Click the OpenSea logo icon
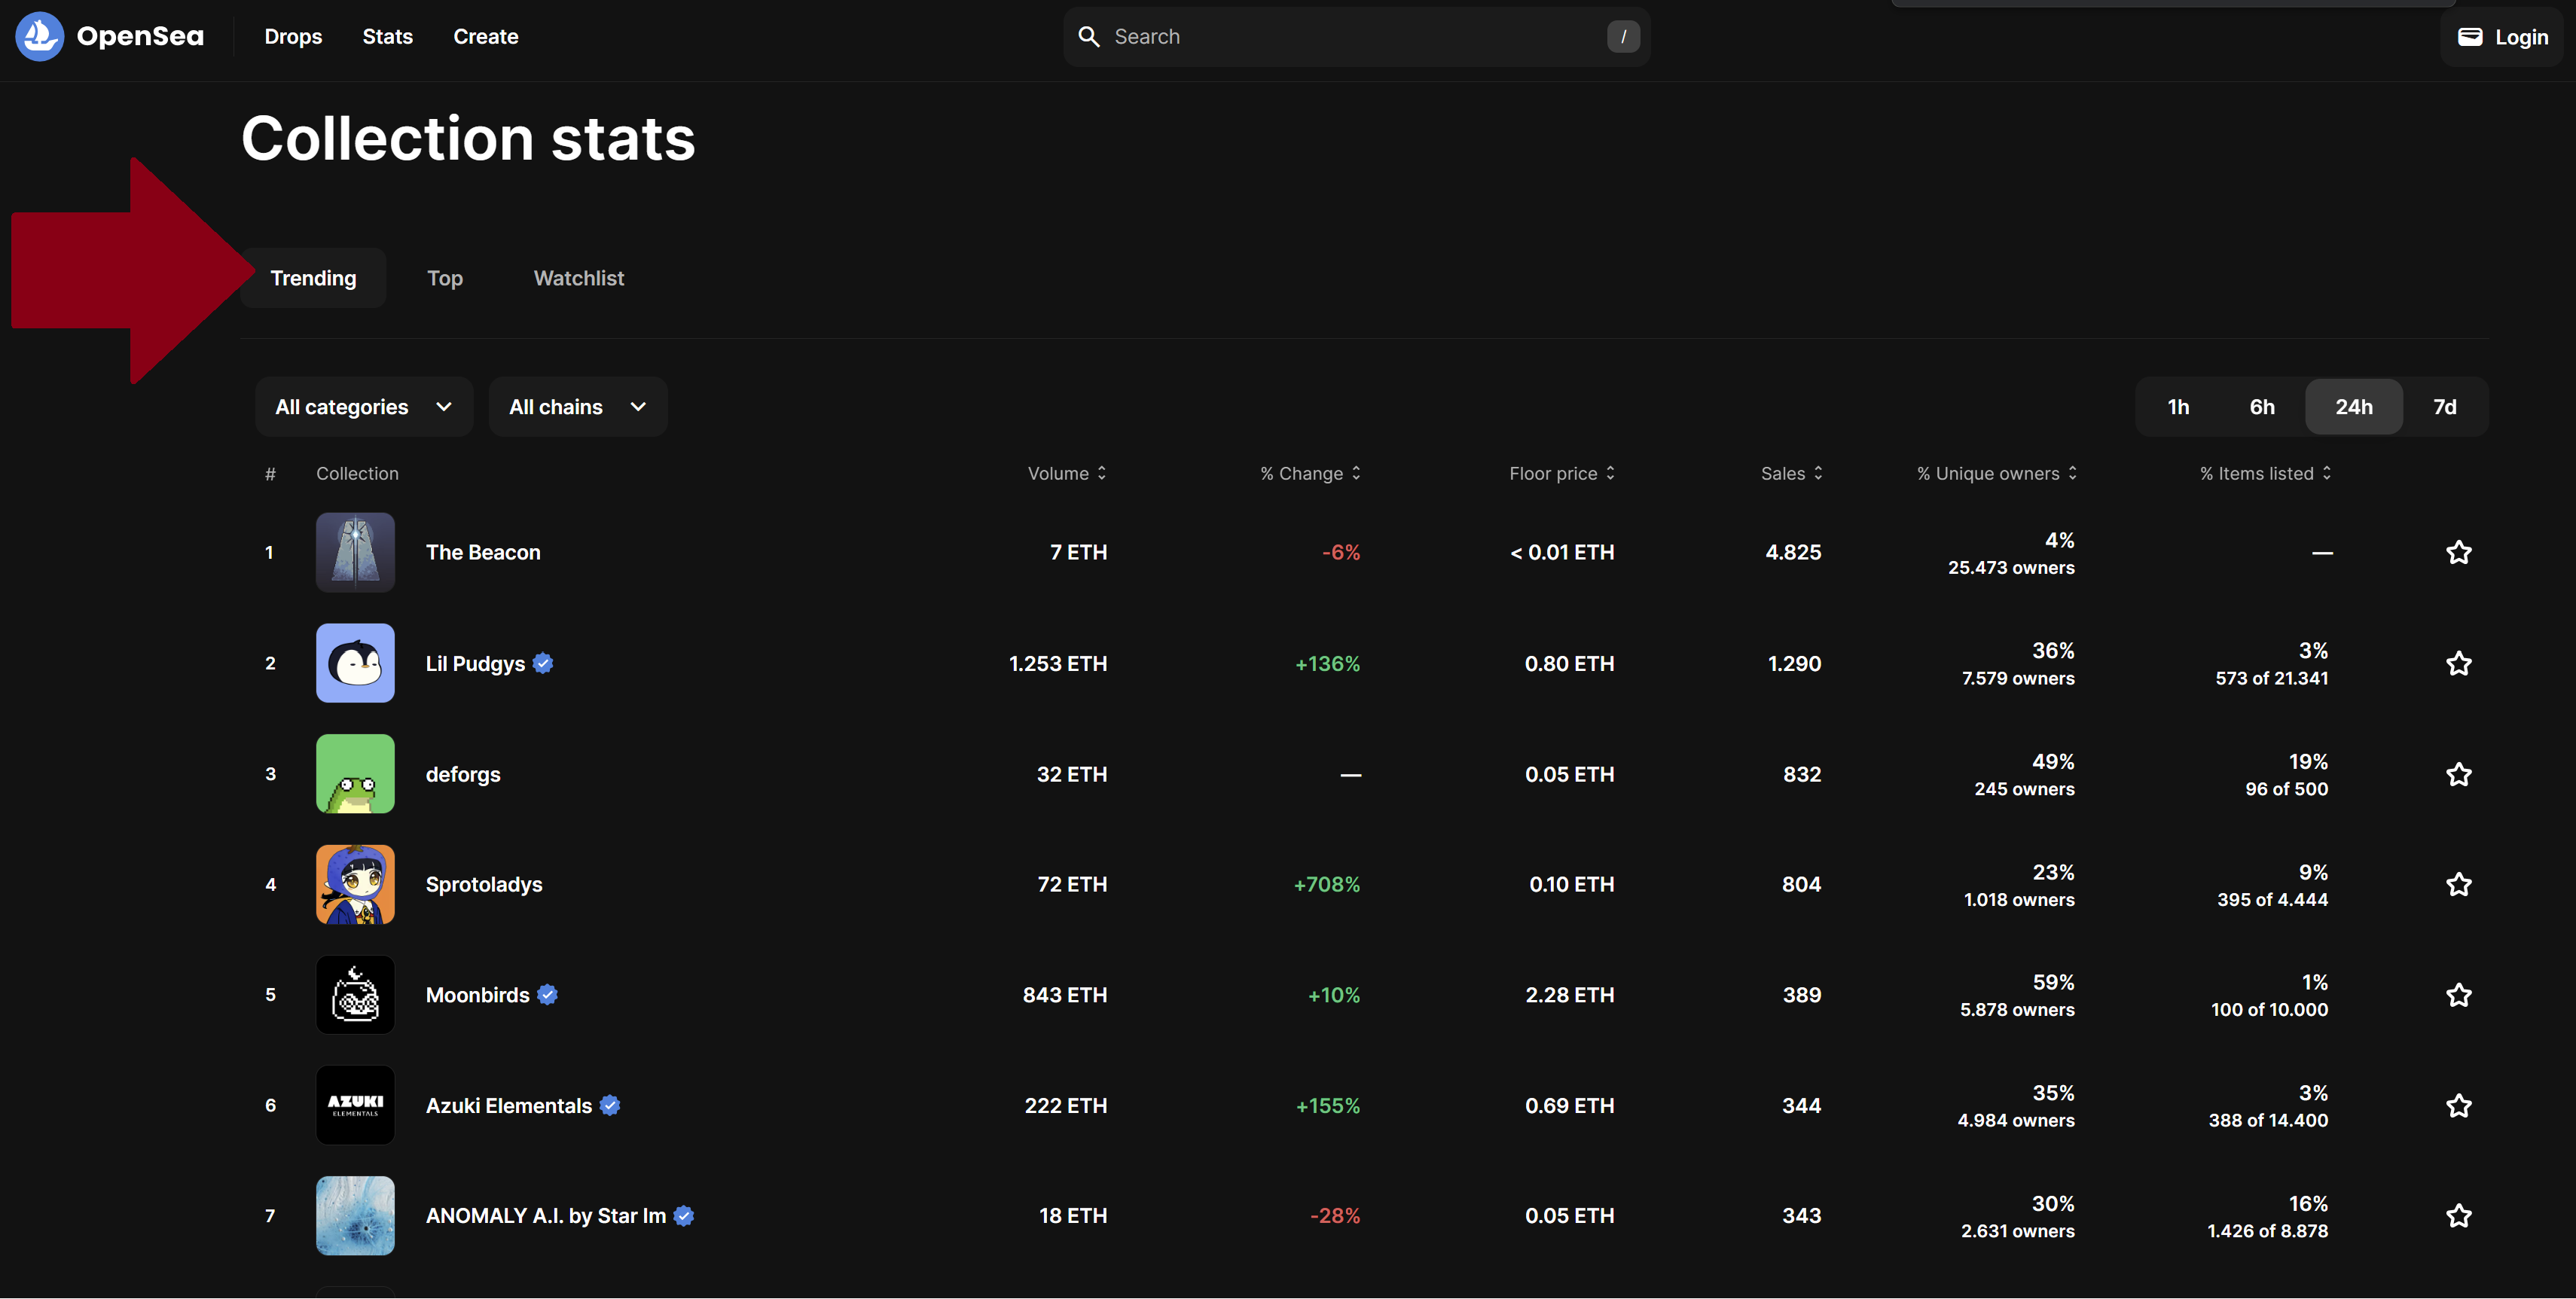Screen dimensions: 2576x1299 (x=39, y=37)
